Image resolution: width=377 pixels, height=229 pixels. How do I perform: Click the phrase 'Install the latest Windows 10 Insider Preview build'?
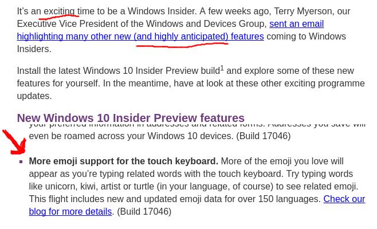[118, 72]
